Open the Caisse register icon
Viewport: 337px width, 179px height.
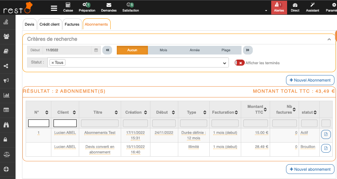tap(68, 7)
